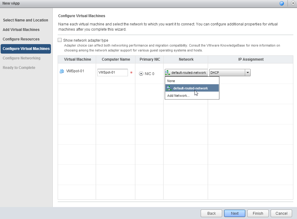Click the VMSpot-01 virtual machine icon

pos(62,71)
